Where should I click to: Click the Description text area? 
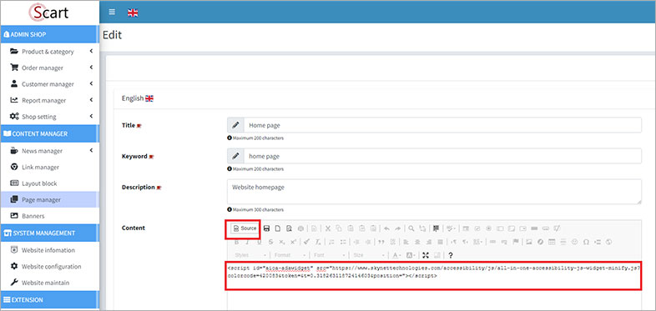coord(434,192)
